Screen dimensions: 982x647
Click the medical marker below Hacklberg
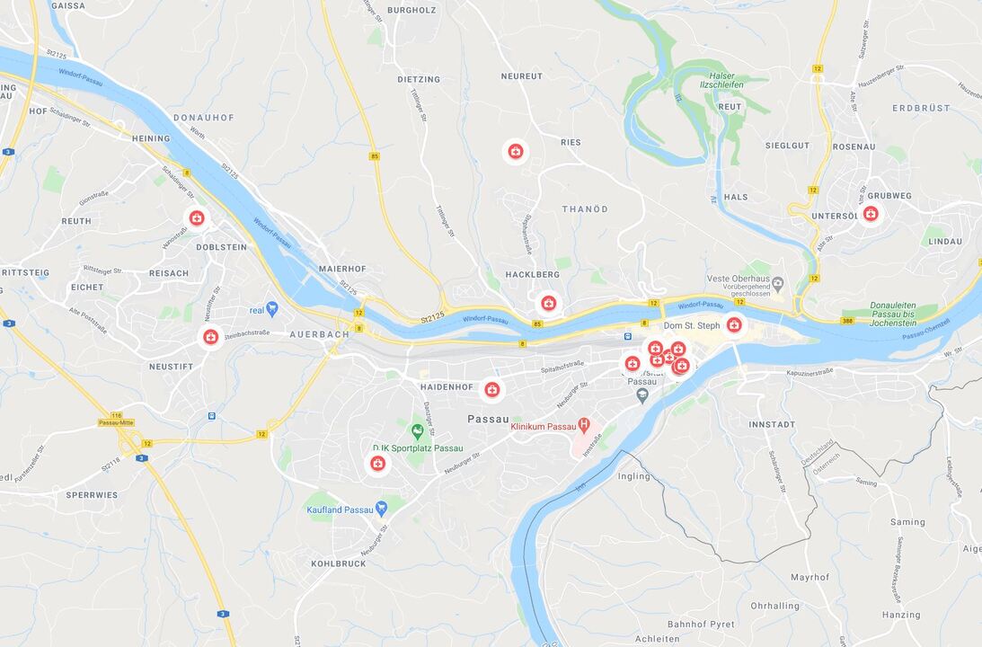[549, 304]
